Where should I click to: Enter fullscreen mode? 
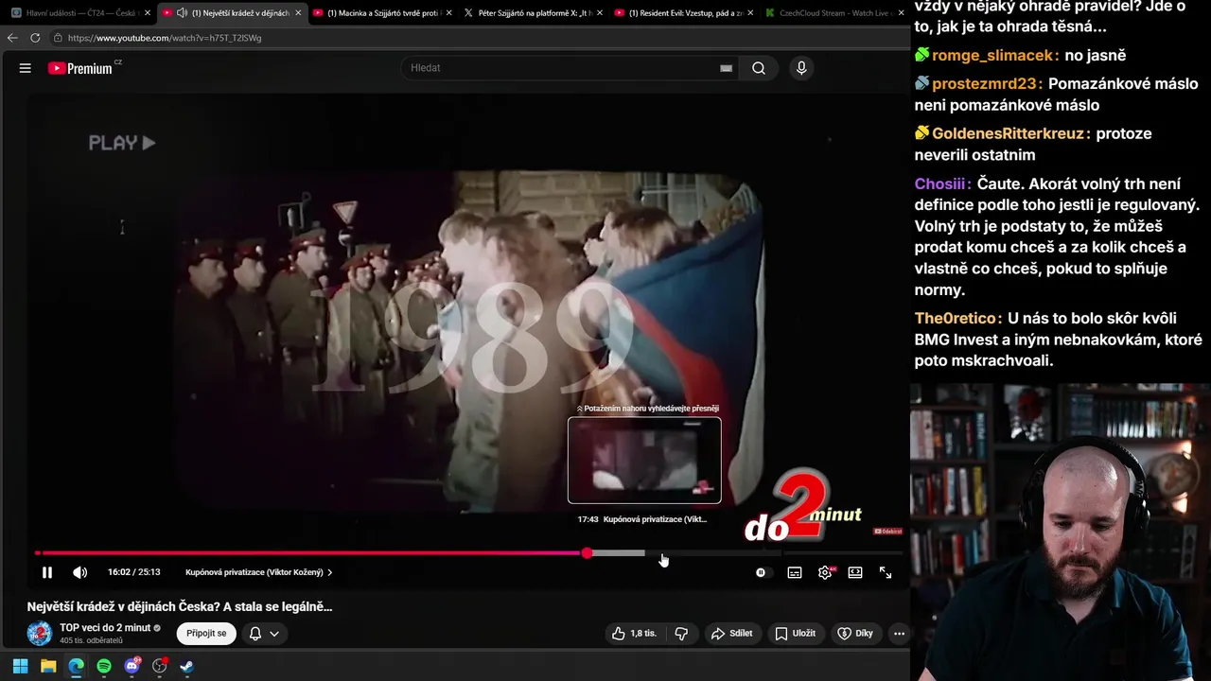point(886,572)
